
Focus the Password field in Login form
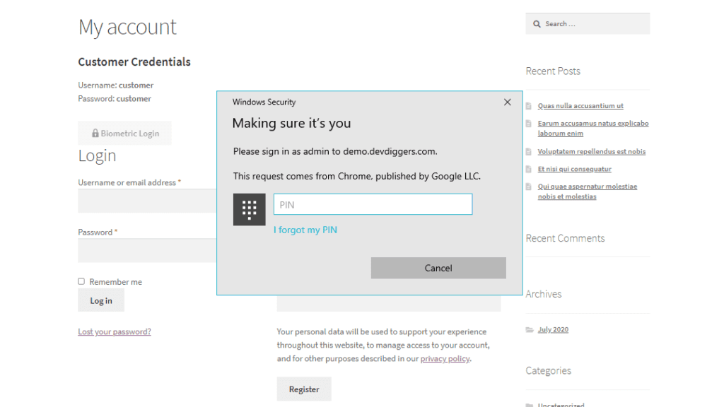[x=147, y=251]
